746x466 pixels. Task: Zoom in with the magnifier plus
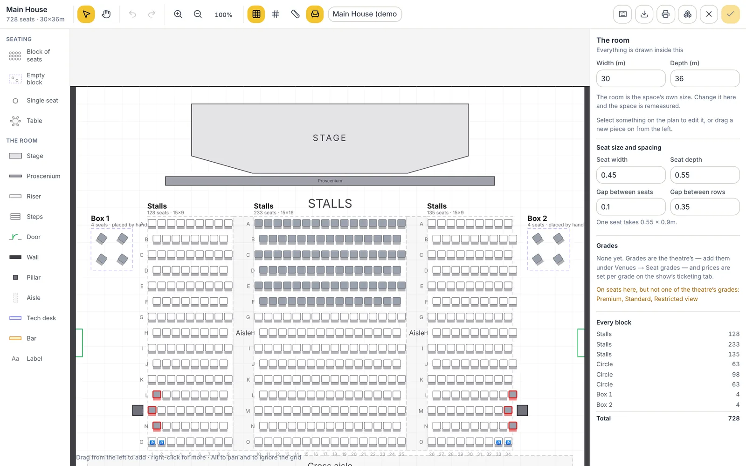click(178, 14)
